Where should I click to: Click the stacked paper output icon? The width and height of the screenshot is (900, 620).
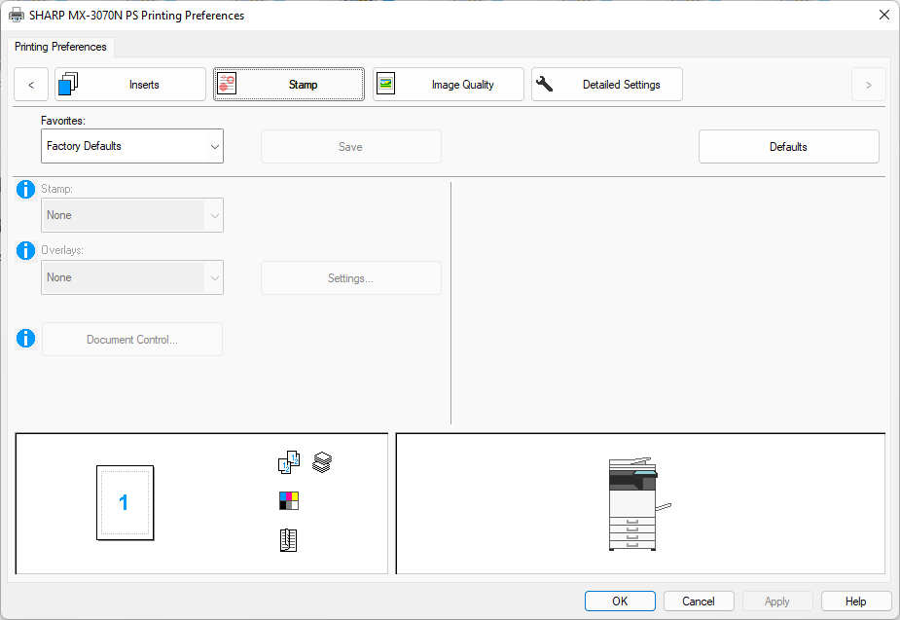pyautogui.click(x=322, y=462)
